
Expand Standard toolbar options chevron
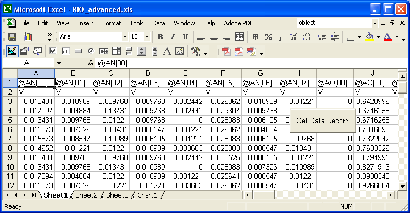(49, 37)
